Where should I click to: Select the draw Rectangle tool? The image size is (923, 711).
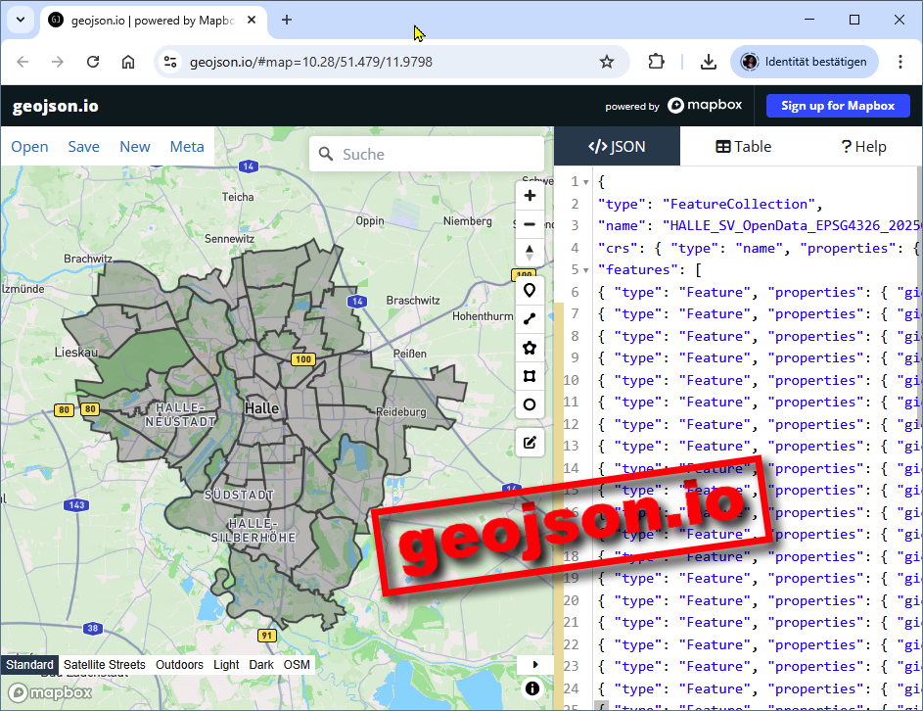click(x=530, y=376)
